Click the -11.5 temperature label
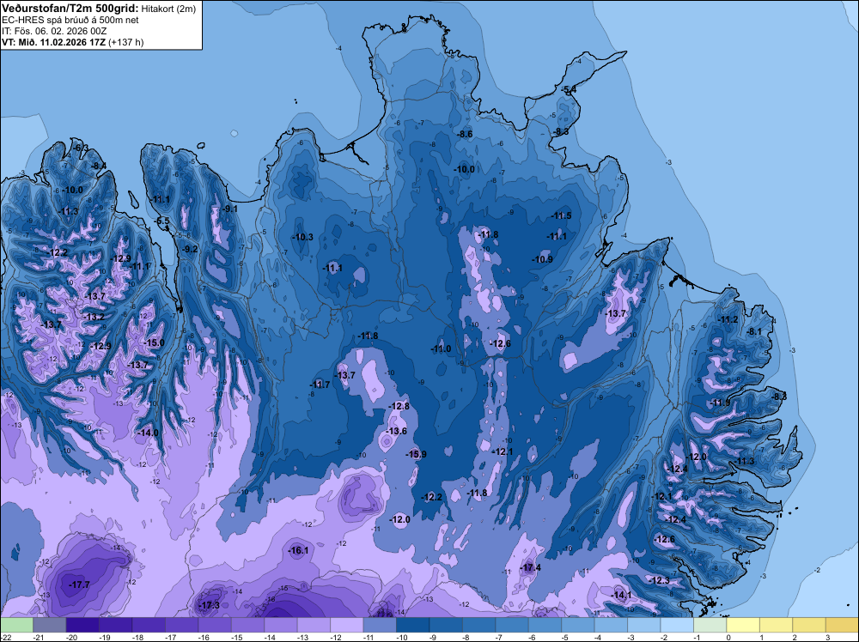The height and width of the screenshot is (642, 859). (x=562, y=215)
